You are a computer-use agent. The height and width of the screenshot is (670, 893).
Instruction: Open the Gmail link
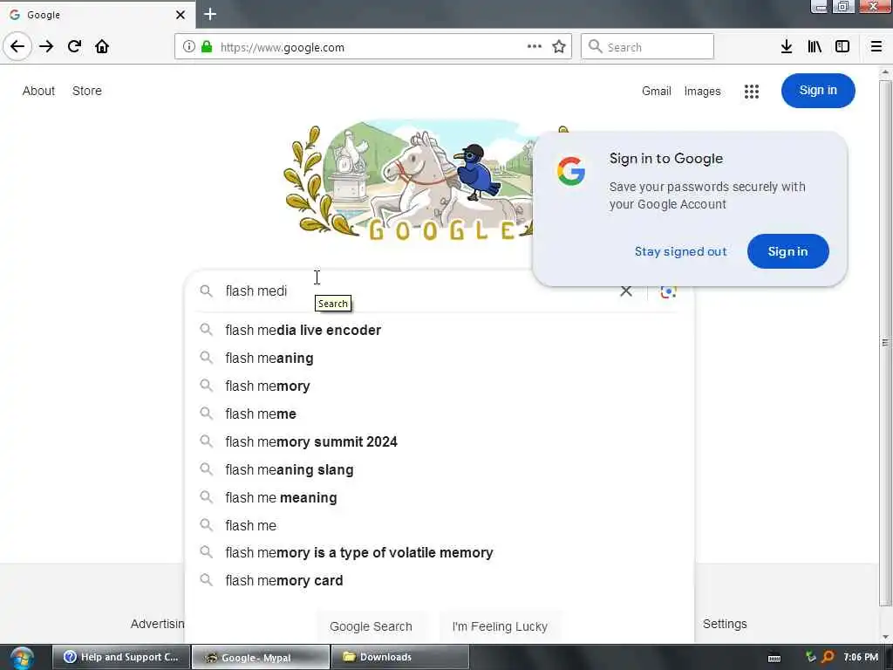tap(656, 91)
